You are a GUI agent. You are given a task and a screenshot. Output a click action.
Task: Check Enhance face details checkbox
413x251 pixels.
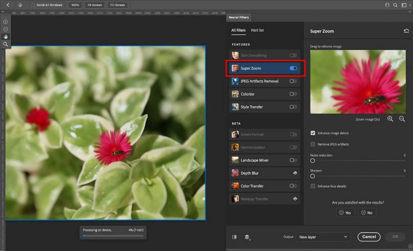(x=313, y=186)
